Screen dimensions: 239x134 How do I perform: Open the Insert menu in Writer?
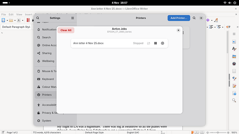point(28,15)
